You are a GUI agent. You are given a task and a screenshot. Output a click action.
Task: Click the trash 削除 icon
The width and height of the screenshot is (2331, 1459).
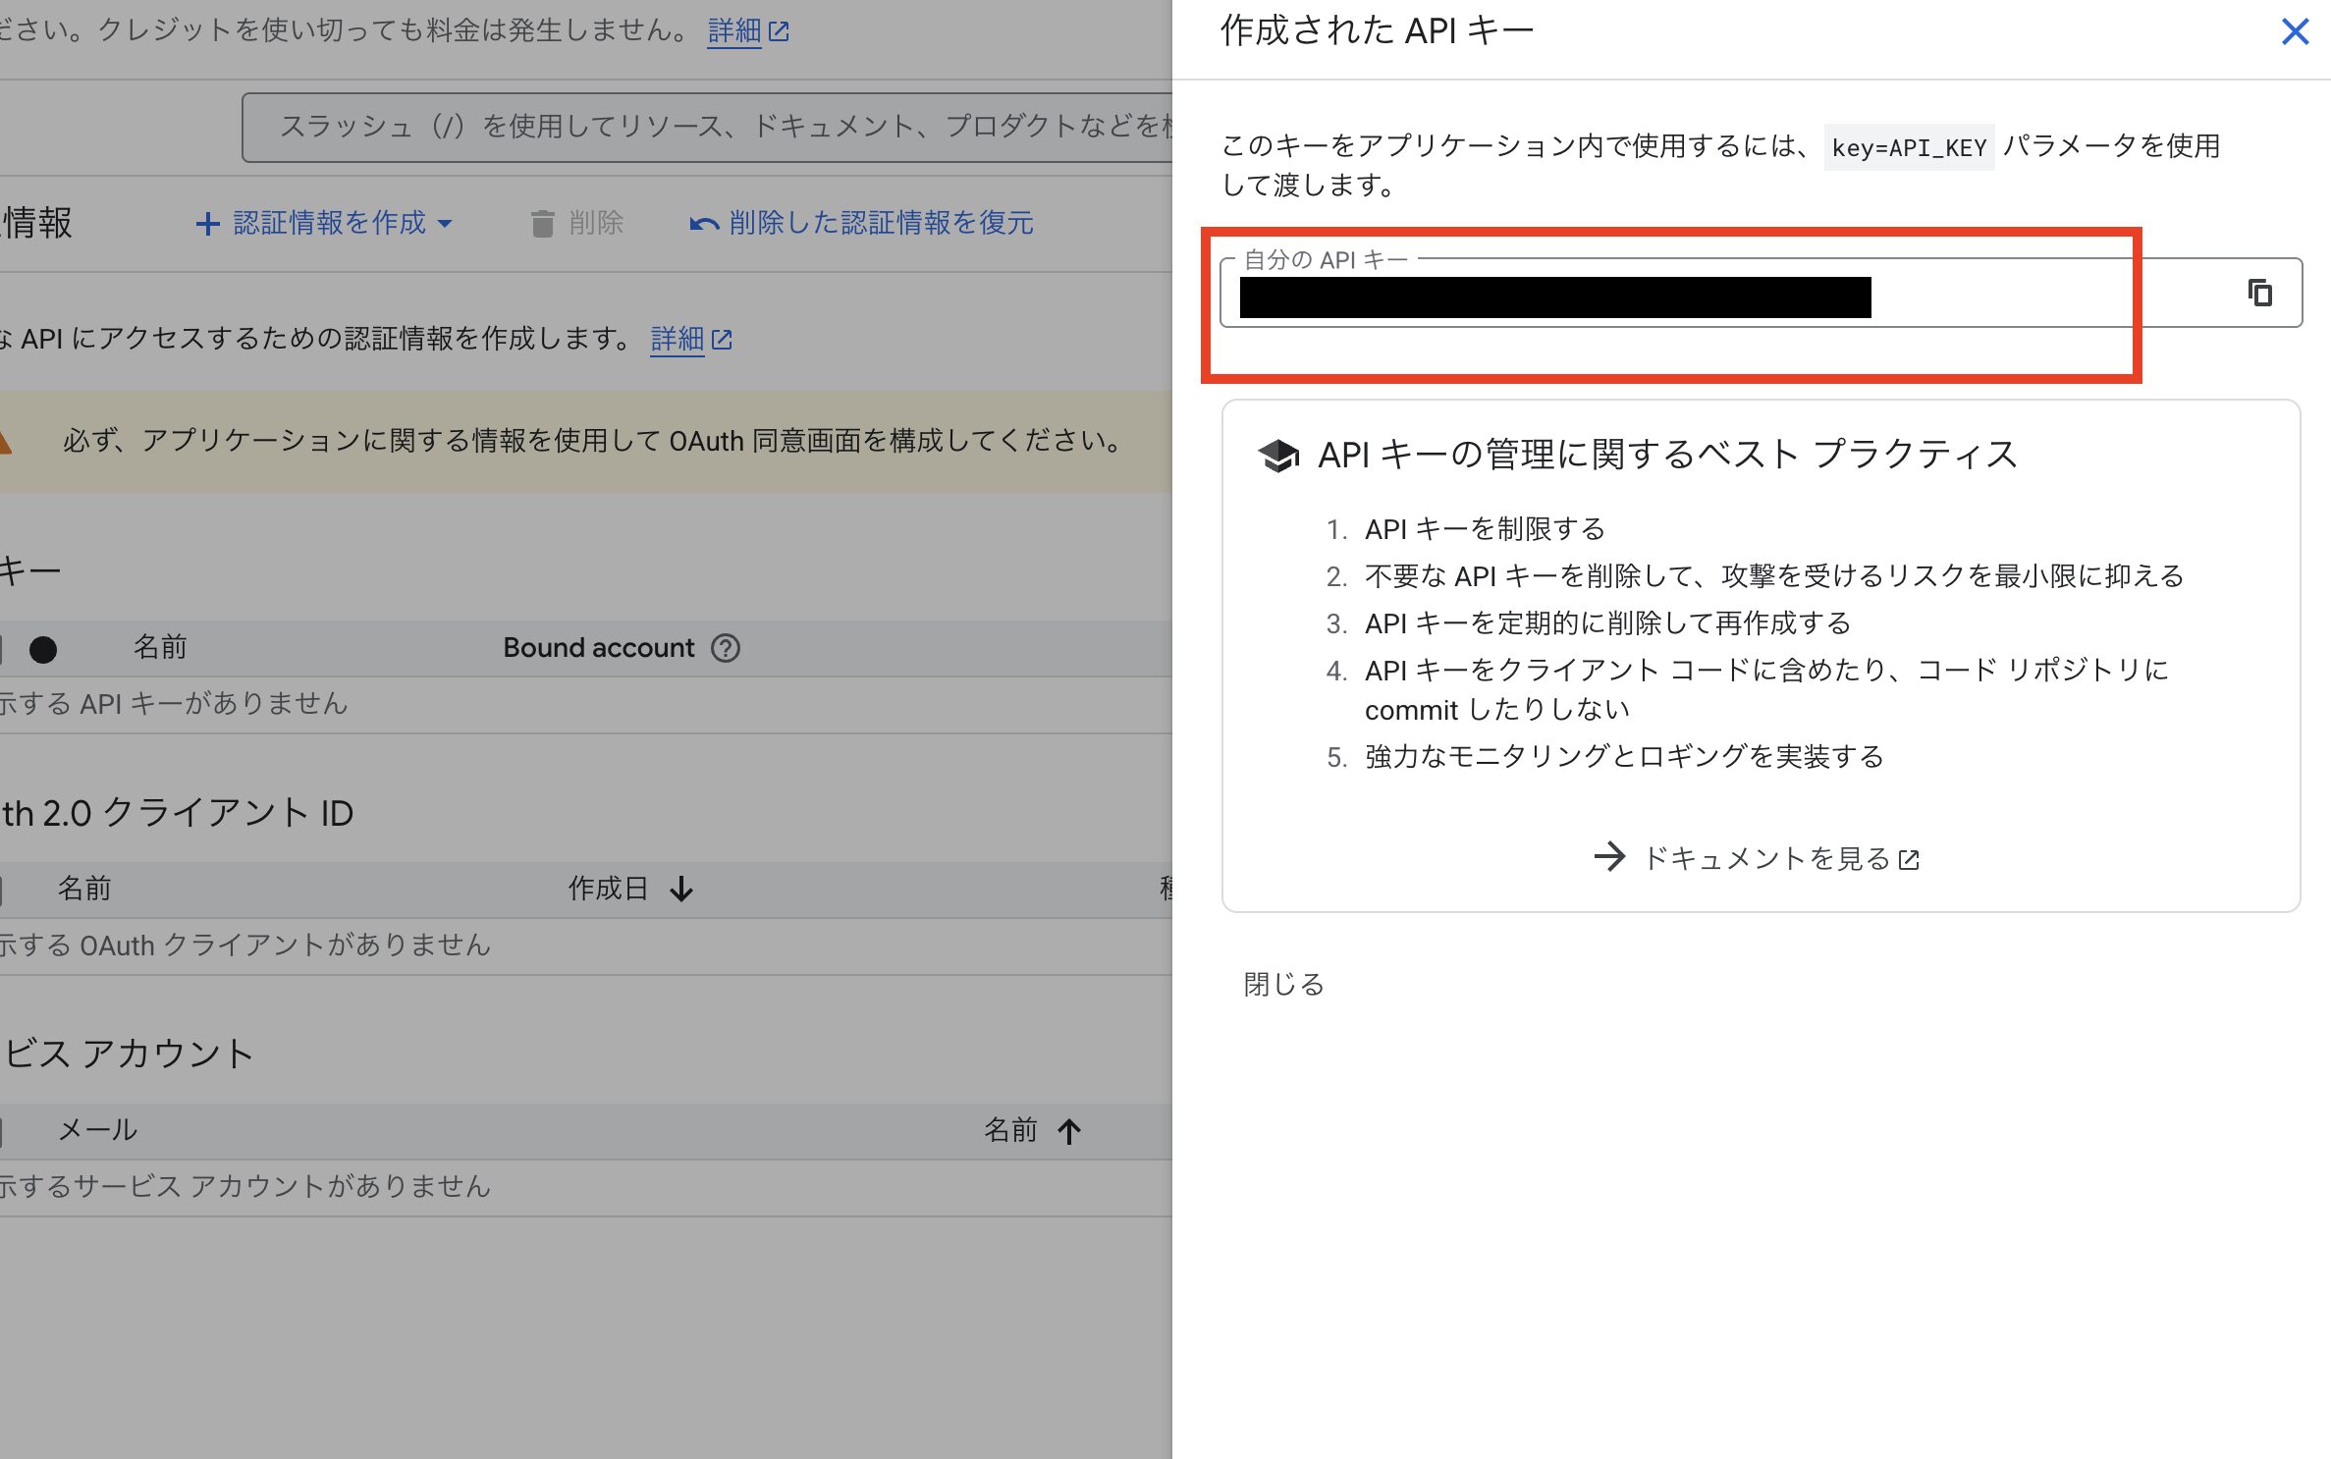pyautogui.click(x=542, y=224)
